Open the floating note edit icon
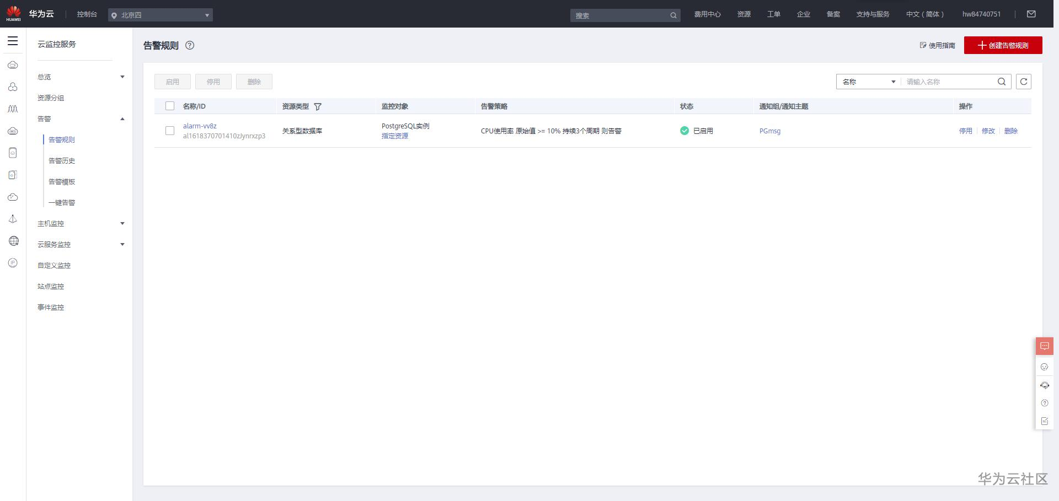 1044,421
